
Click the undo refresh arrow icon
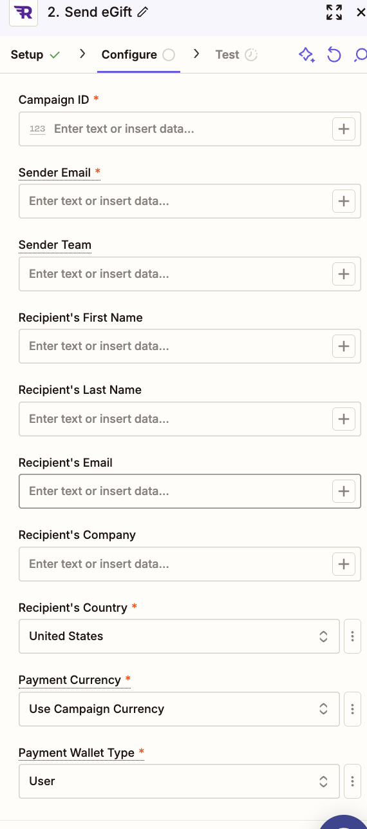click(x=334, y=55)
